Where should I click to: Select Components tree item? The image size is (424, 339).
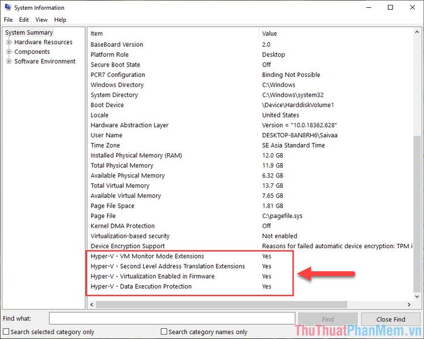[x=32, y=51]
